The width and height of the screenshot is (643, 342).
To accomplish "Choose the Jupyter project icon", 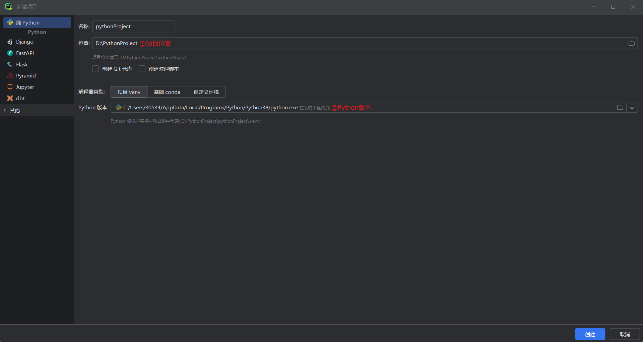I will pos(10,87).
